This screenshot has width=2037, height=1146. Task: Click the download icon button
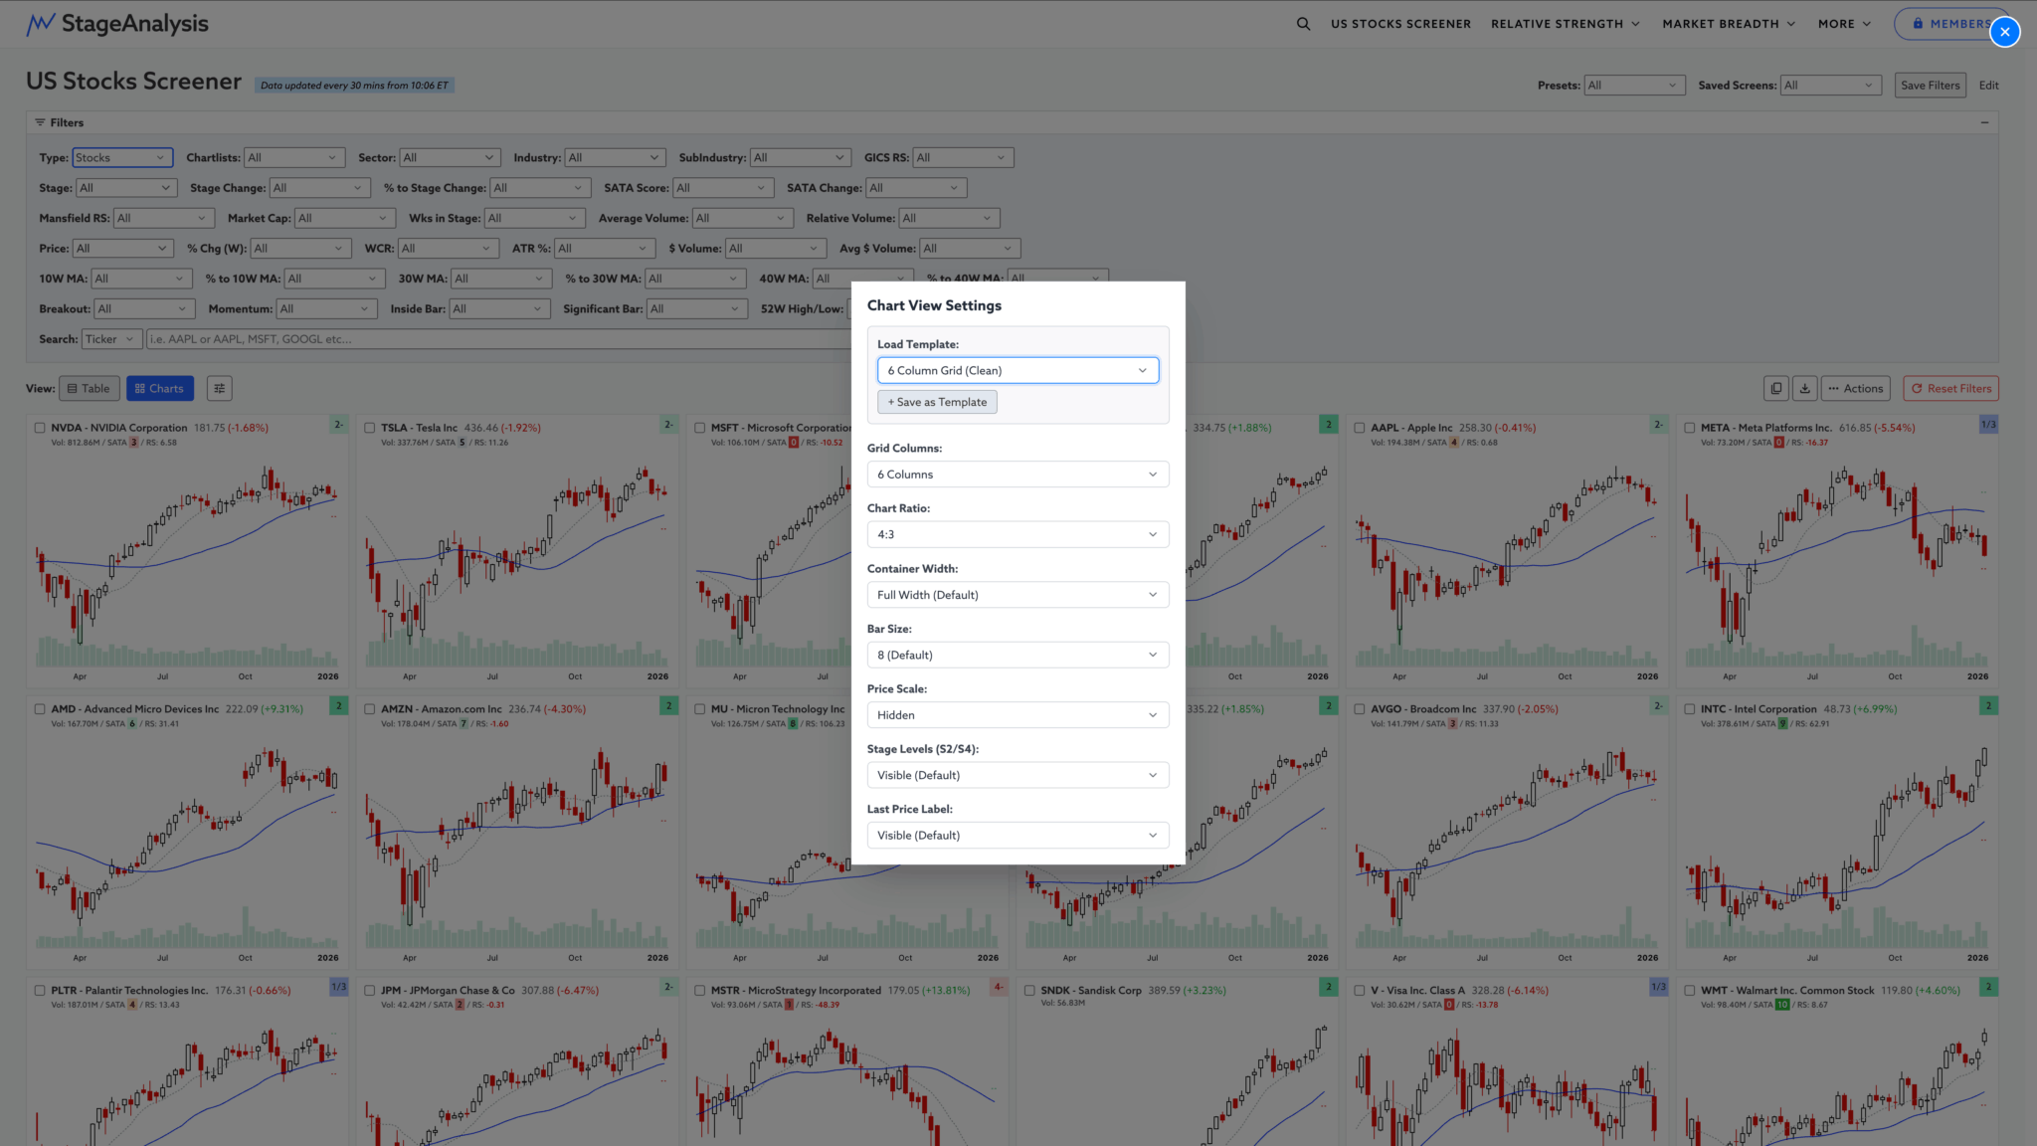[1804, 389]
